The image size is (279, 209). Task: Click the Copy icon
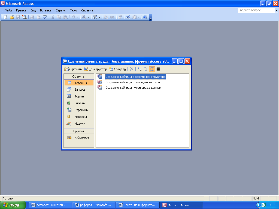59,17
